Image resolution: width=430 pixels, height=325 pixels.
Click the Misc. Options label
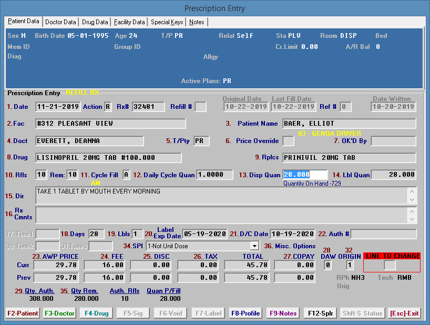tap(294, 246)
